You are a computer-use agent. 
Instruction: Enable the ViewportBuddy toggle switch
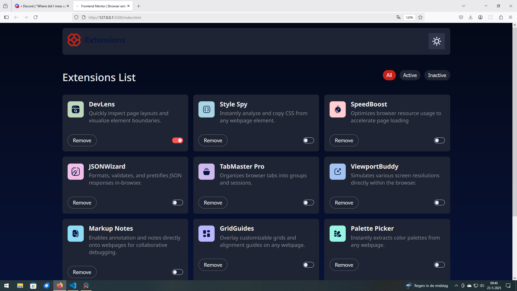pyautogui.click(x=439, y=203)
